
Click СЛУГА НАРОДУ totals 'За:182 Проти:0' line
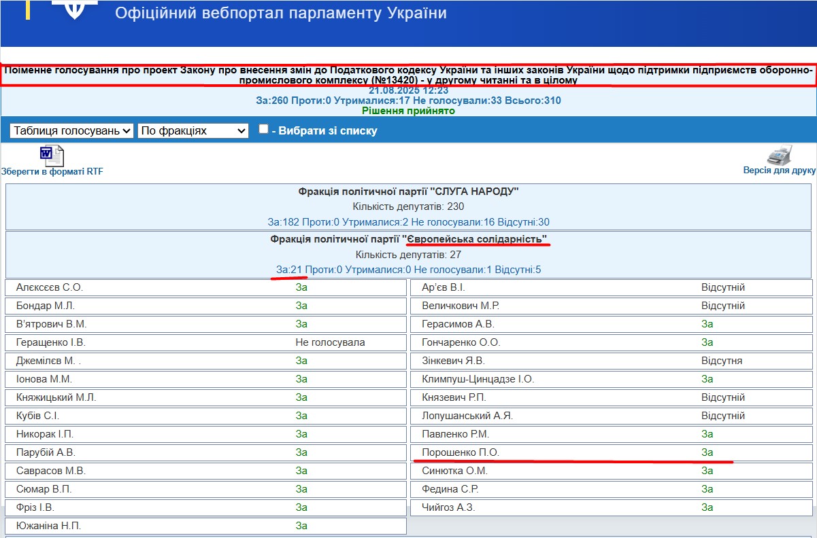pos(408,222)
